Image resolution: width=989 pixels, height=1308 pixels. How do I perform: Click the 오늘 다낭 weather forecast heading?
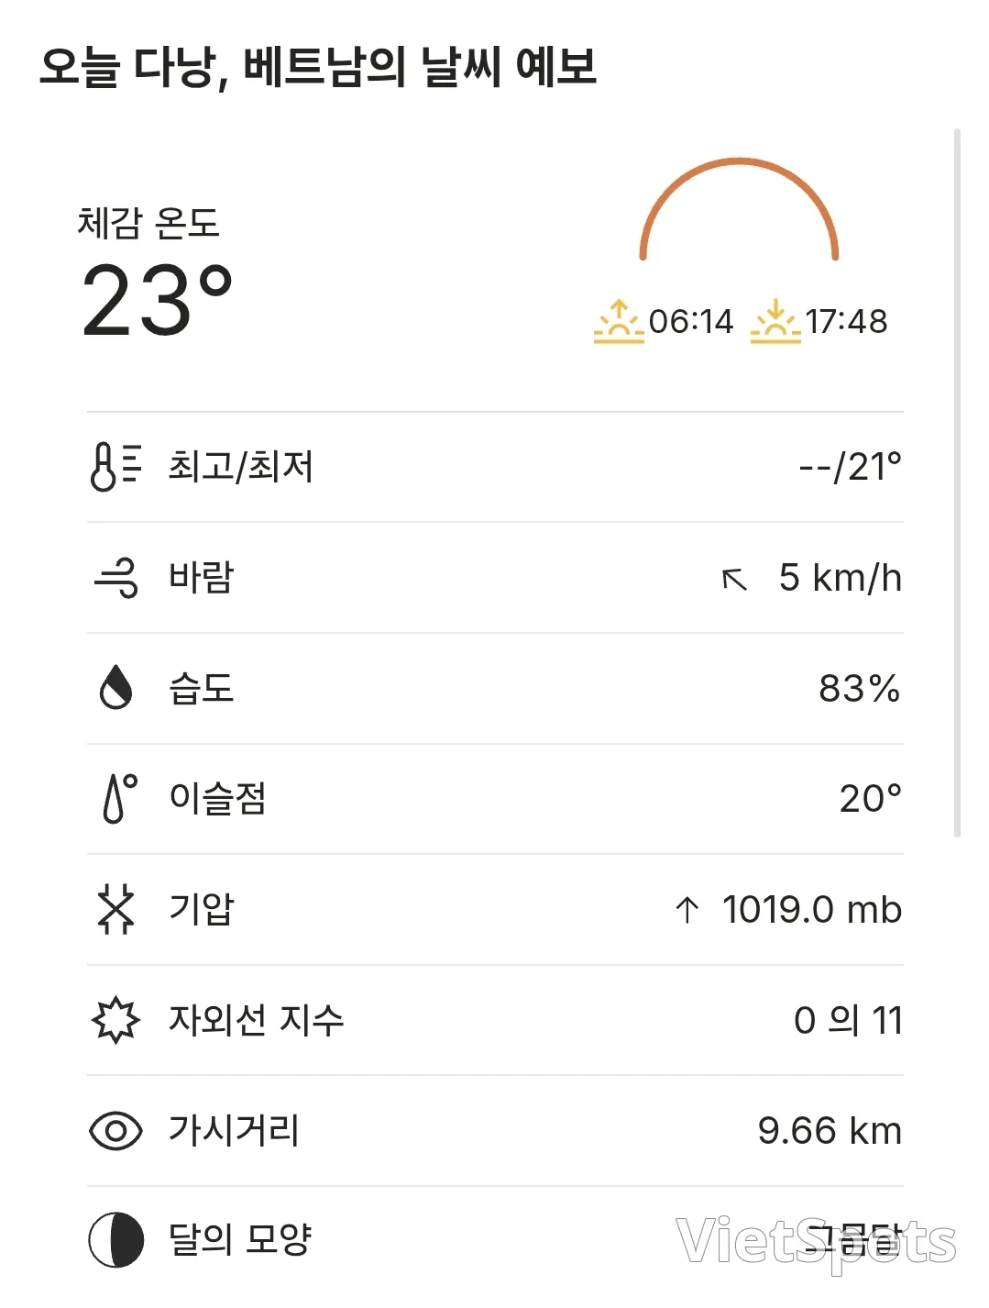pos(318,67)
